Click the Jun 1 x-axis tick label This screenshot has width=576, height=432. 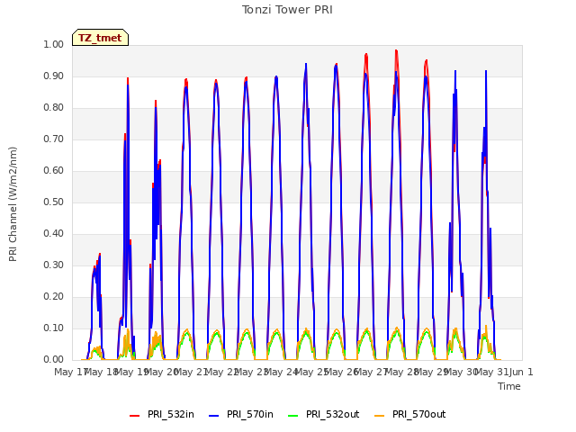click(x=521, y=372)
